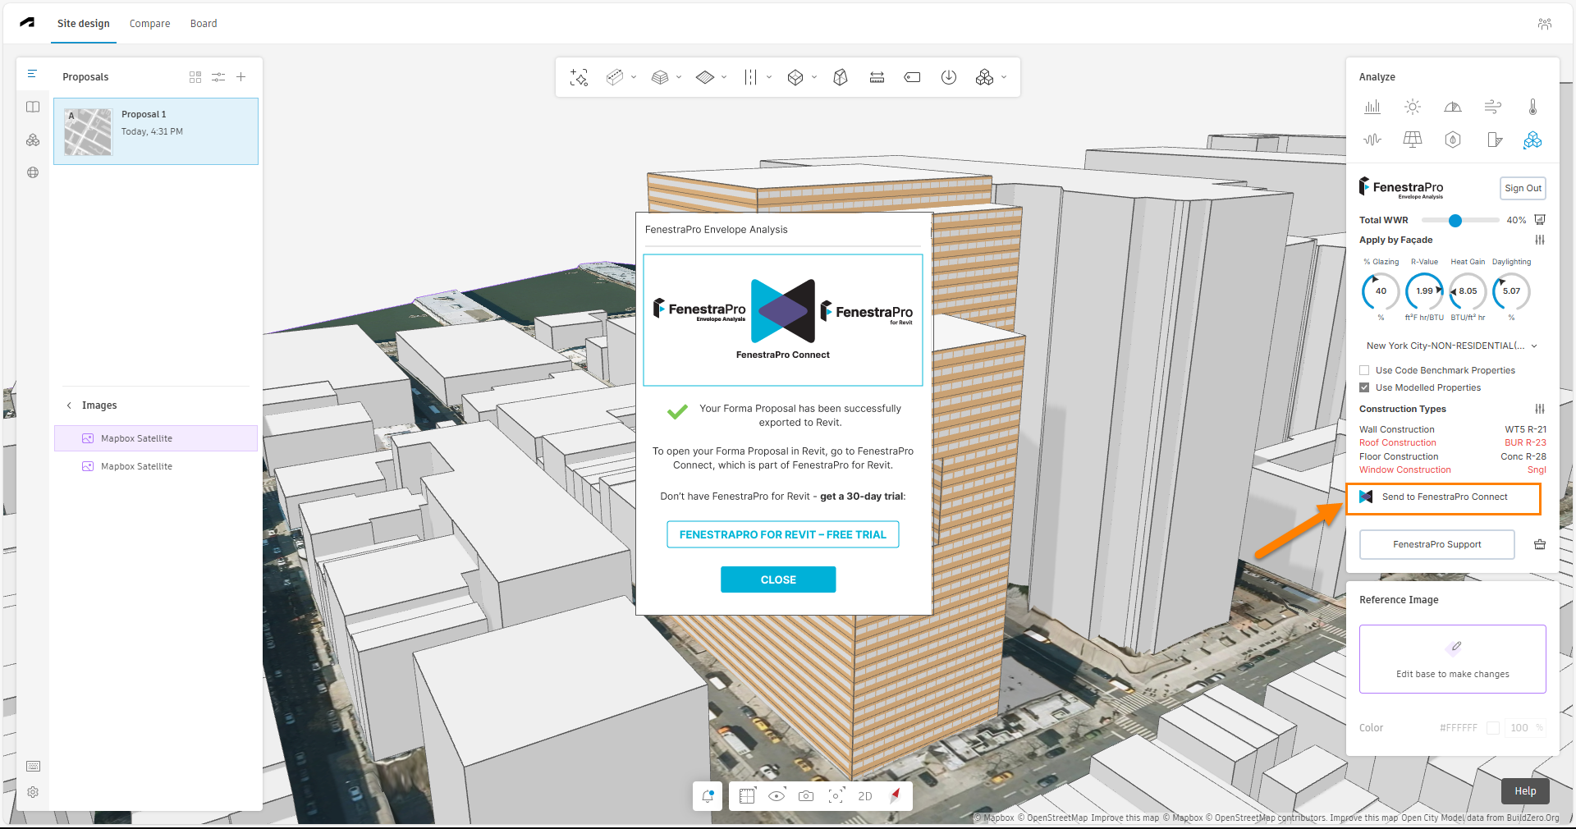This screenshot has width=1576, height=829.
Task: Open settings gear in left sidebar
Action: [33, 792]
